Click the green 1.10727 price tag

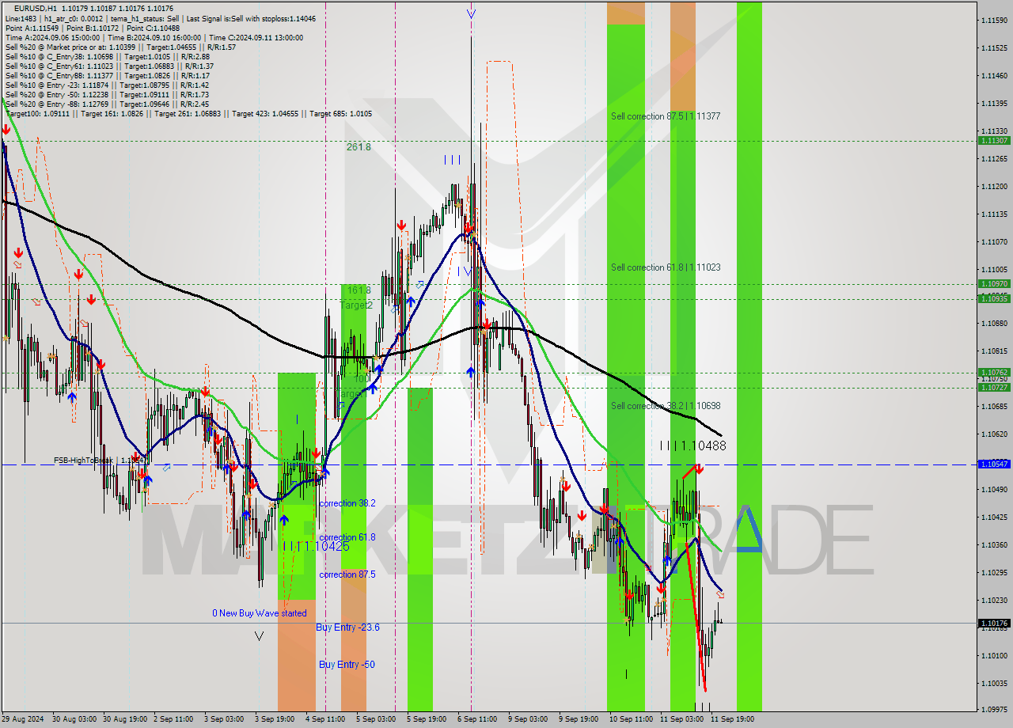(x=994, y=387)
